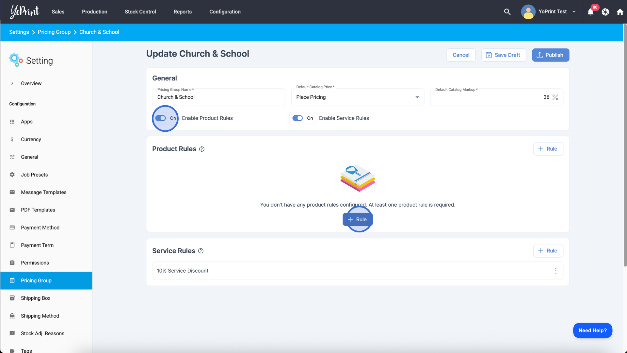Click the Pricing Group sidebar icon

click(12, 280)
